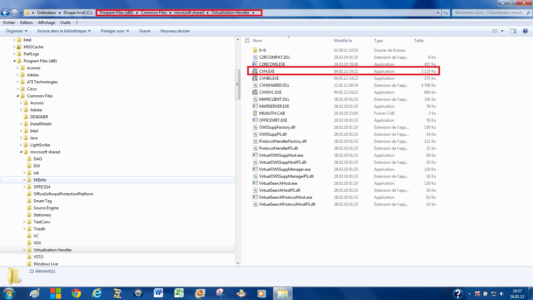533x300 pixels.
Task: Expand the InstallShield tree node
Action: tap(21, 124)
